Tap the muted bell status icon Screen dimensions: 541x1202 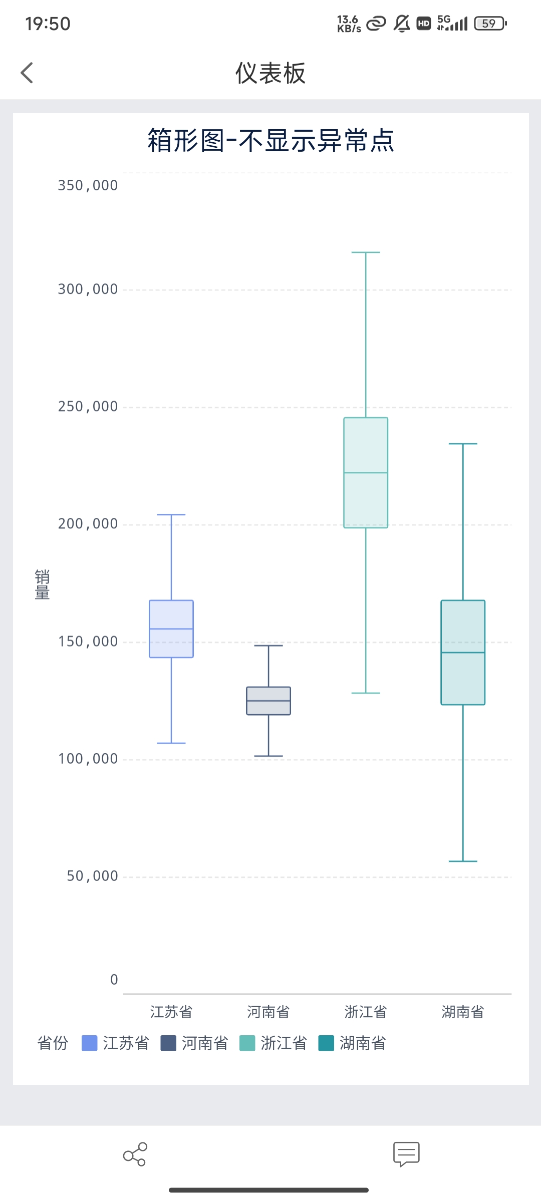tap(402, 24)
